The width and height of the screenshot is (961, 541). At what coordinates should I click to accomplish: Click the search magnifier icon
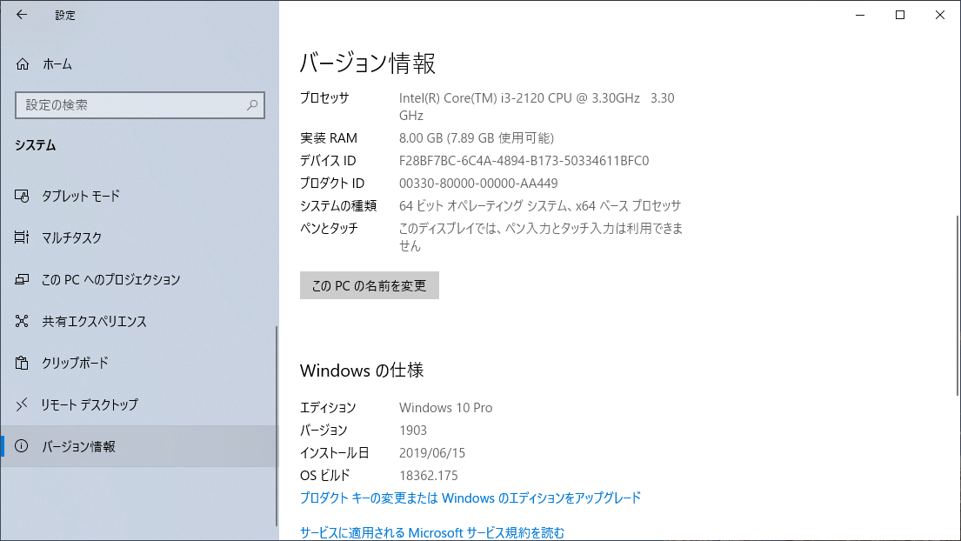tap(252, 105)
